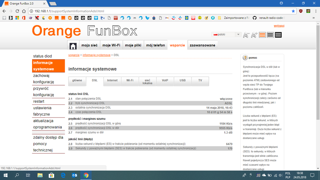Select the black-on-white striped contrast theme
Image resolution: width=320 pixels, height=180 pixels.
coord(270,35)
